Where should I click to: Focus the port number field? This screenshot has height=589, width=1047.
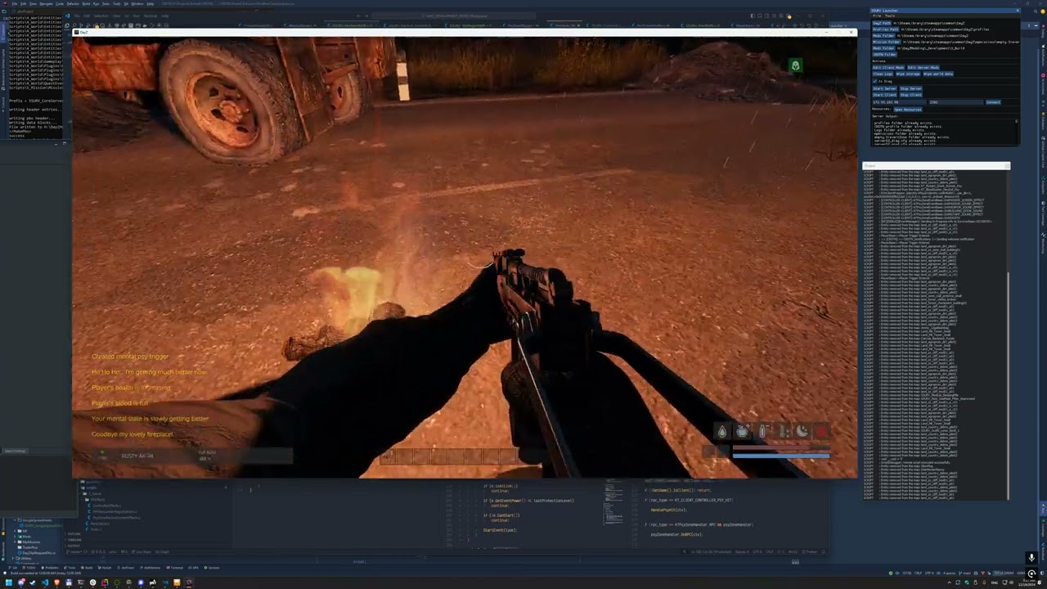pyautogui.click(x=955, y=102)
